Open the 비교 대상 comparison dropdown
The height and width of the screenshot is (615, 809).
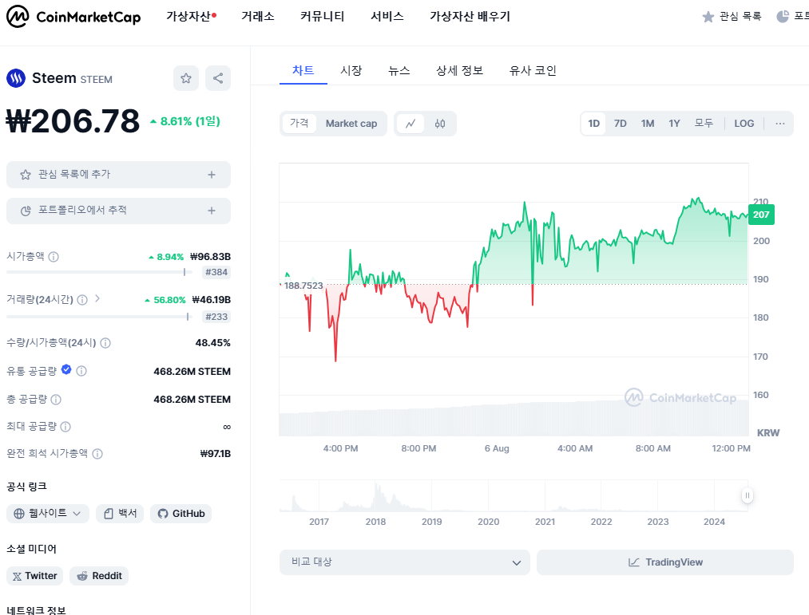pos(404,562)
